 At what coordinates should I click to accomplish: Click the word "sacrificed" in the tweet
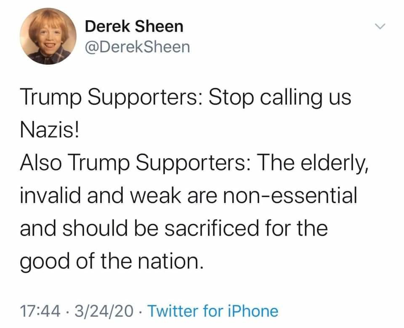pos(212,228)
